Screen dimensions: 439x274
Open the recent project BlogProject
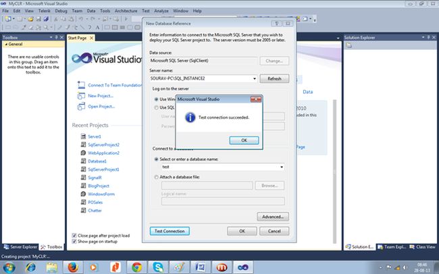point(99,186)
